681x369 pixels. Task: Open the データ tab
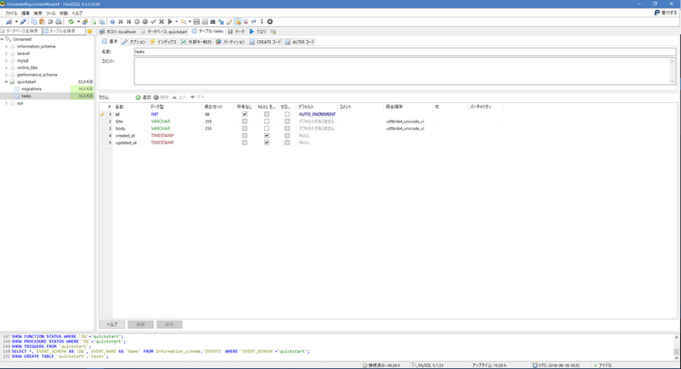pyautogui.click(x=237, y=31)
